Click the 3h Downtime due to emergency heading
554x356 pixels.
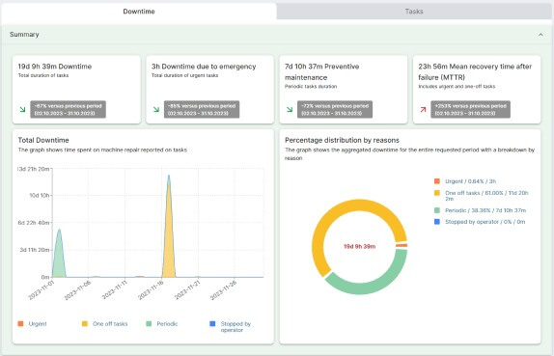point(204,67)
